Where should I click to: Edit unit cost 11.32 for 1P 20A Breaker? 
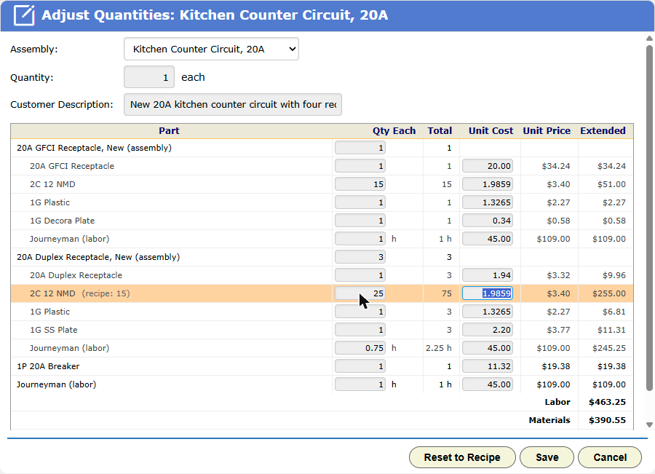tap(488, 366)
